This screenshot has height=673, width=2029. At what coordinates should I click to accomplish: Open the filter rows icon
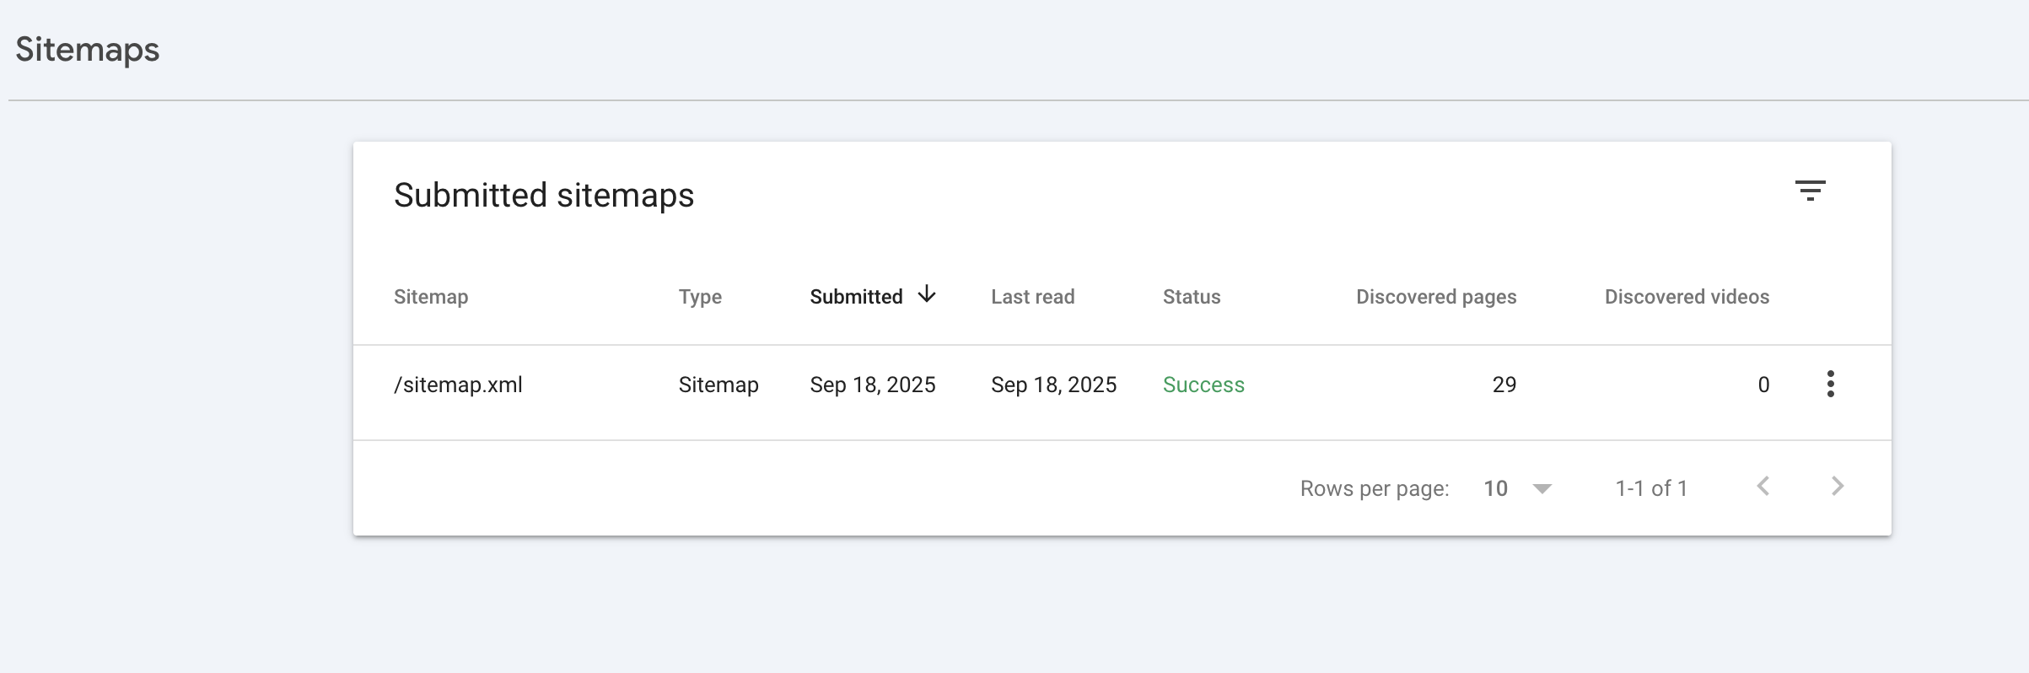pos(1810,191)
